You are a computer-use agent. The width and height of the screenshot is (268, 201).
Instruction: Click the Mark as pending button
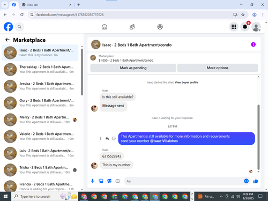(133, 68)
